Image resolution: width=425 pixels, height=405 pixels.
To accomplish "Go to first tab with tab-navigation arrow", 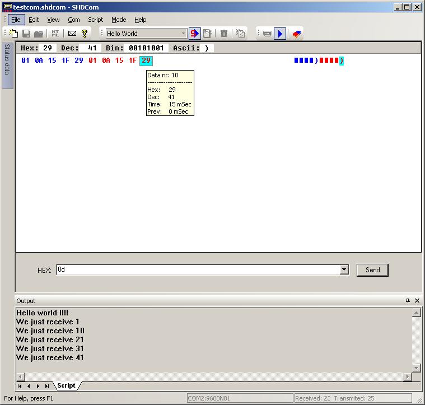I will click(20, 386).
